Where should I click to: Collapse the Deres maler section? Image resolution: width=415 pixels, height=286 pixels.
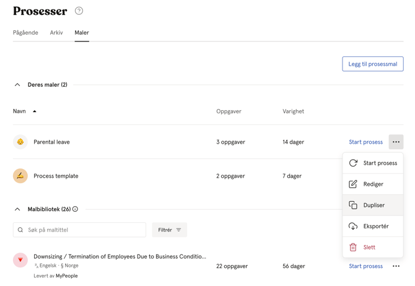tap(17, 85)
